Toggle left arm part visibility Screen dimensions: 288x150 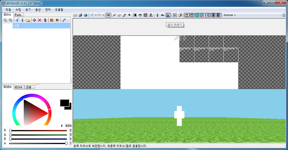202,15
